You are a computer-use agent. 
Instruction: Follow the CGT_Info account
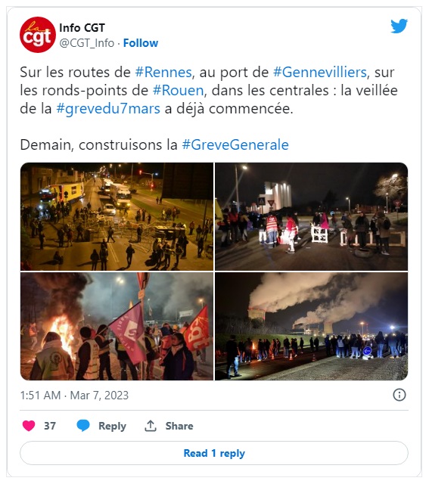(141, 43)
